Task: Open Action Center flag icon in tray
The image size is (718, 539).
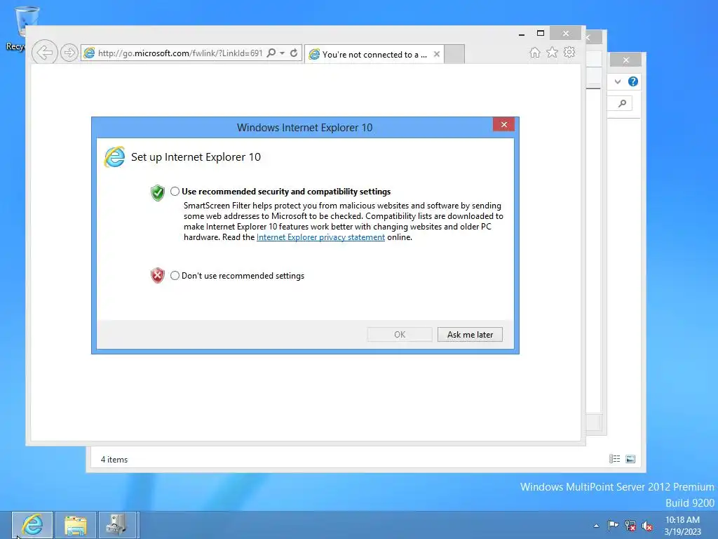Action: [x=613, y=526]
